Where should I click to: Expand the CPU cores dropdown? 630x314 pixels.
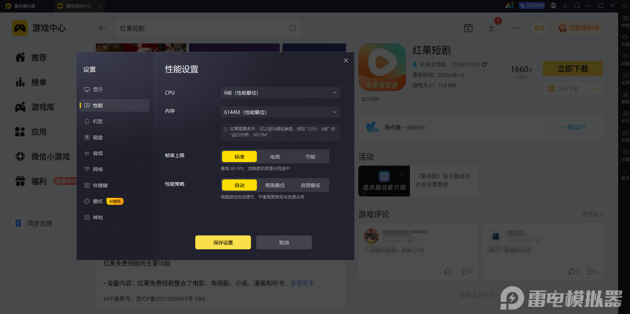click(x=280, y=92)
